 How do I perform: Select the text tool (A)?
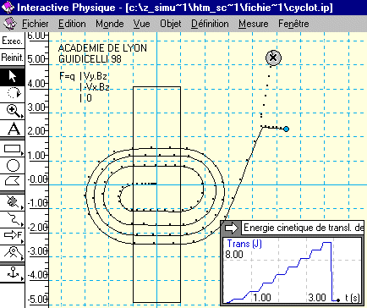point(12,129)
